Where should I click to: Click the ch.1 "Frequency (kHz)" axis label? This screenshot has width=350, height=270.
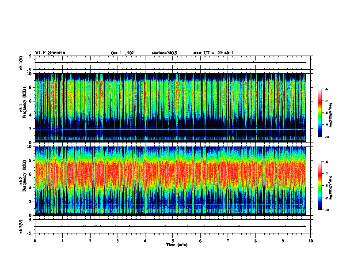click(24, 102)
